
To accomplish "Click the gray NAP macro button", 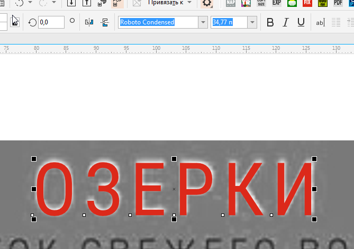I will pyautogui.click(x=231, y=3).
